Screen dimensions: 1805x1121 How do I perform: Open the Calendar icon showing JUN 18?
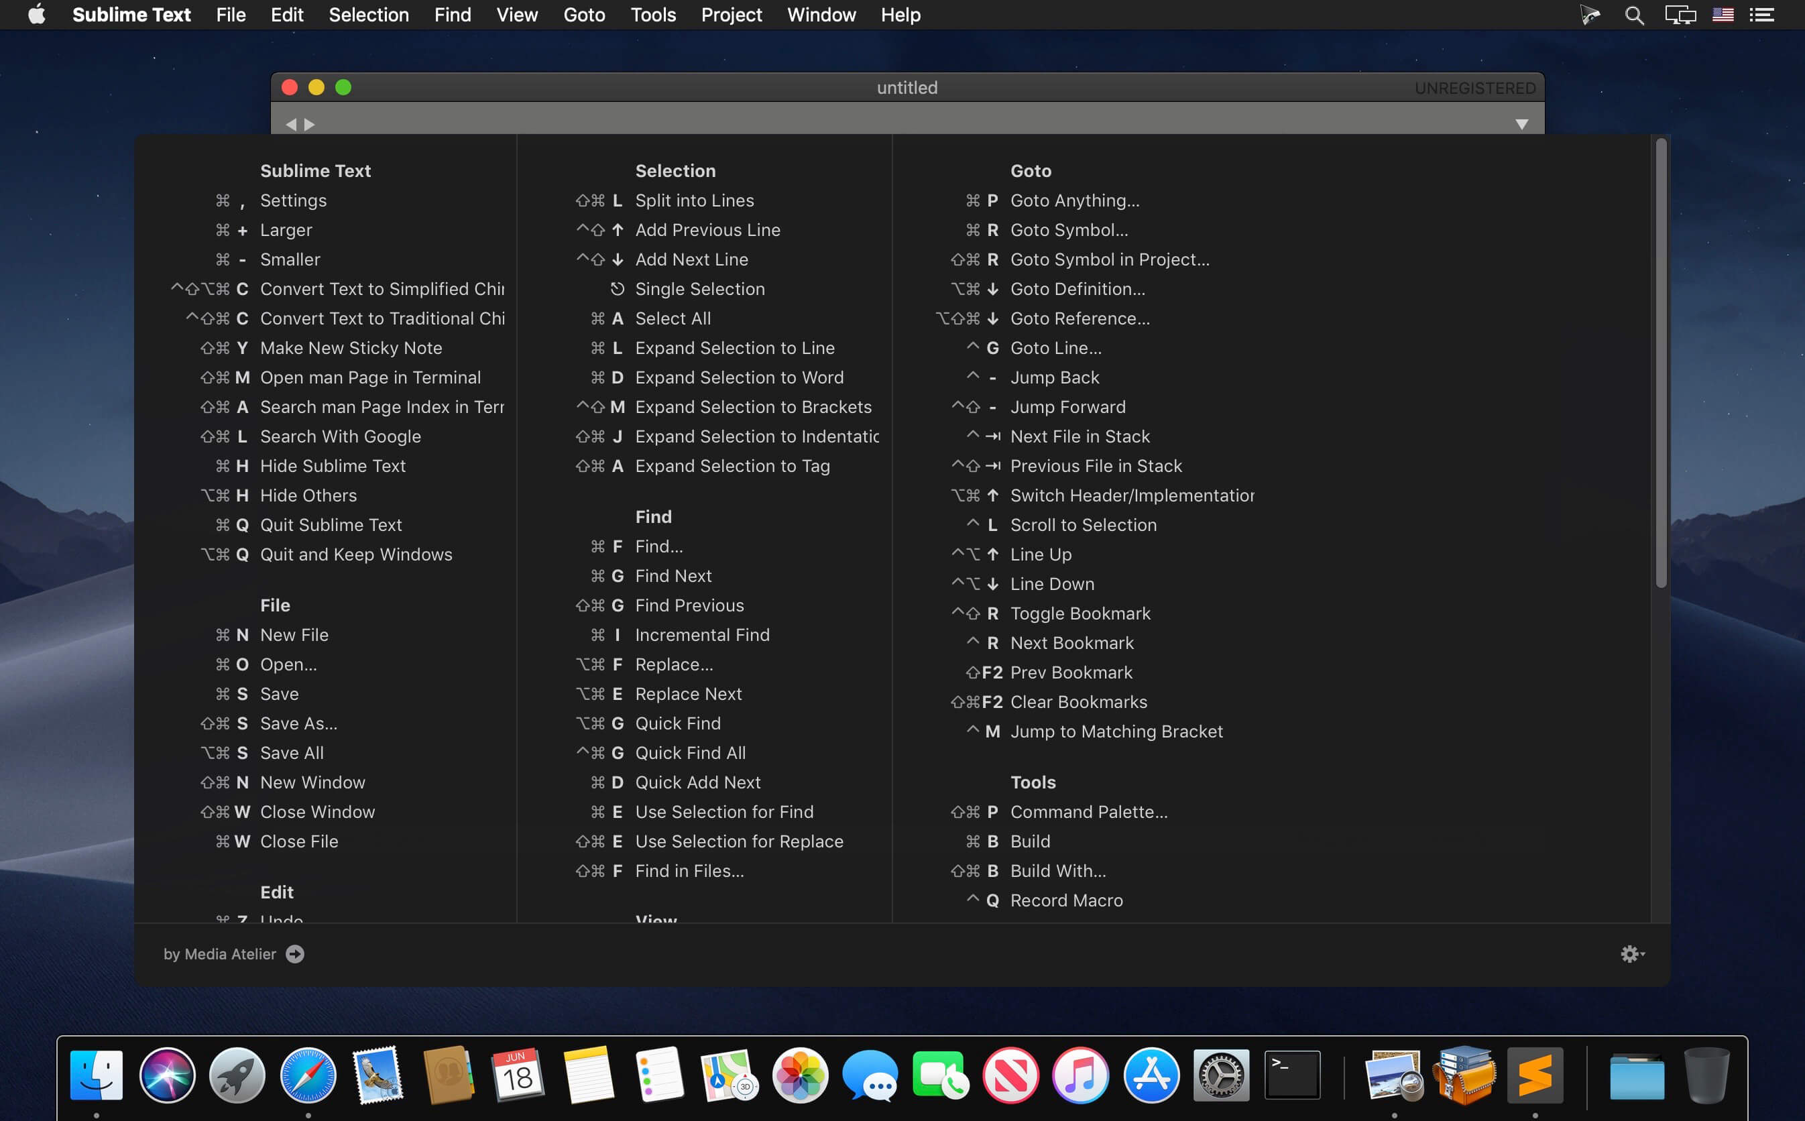518,1075
